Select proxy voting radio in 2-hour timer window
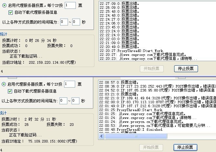This screenshot has height=152, width=216. (4, 84)
